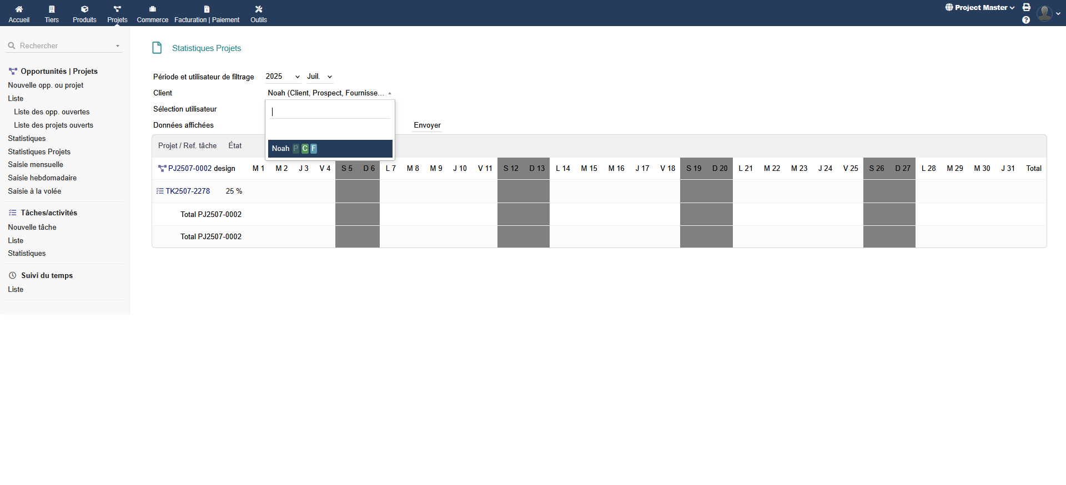Open the year 2025 dropdown
Screen dimensions: 1066x485
283,77
